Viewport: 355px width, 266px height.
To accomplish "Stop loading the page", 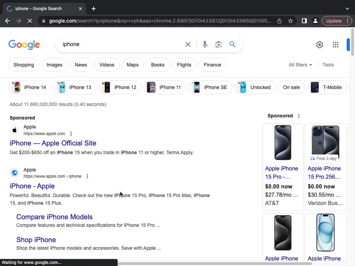I will click(x=30, y=21).
